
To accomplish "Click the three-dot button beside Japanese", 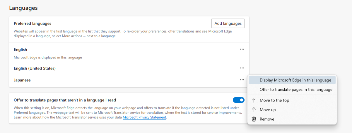I will pos(242,80).
